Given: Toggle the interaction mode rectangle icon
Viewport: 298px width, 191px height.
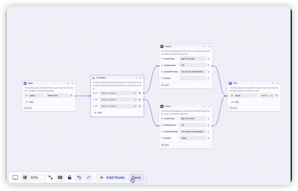Looking at the screenshot, I should click(15, 177).
